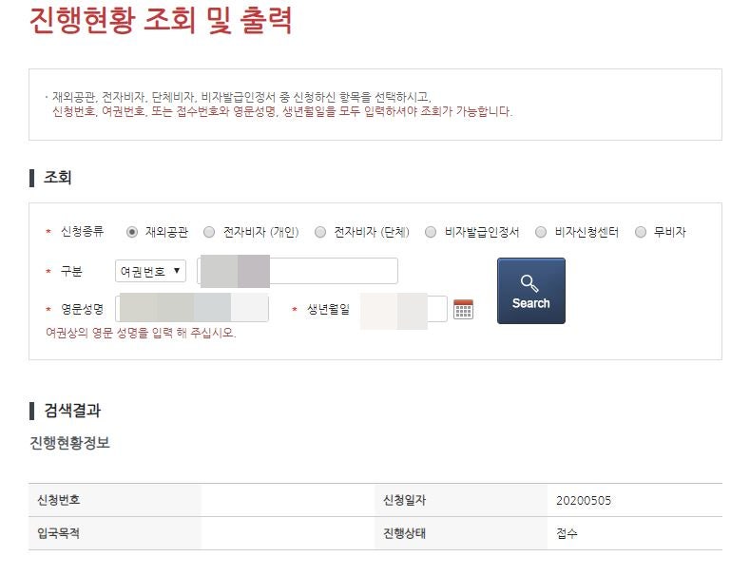Screen dimensions: 750x576
Task: Click the 생년월일 date input field
Action: 404,309
